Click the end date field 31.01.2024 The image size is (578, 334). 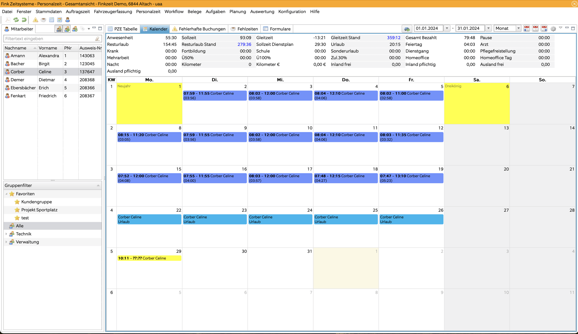pyautogui.click(x=470, y=28)
